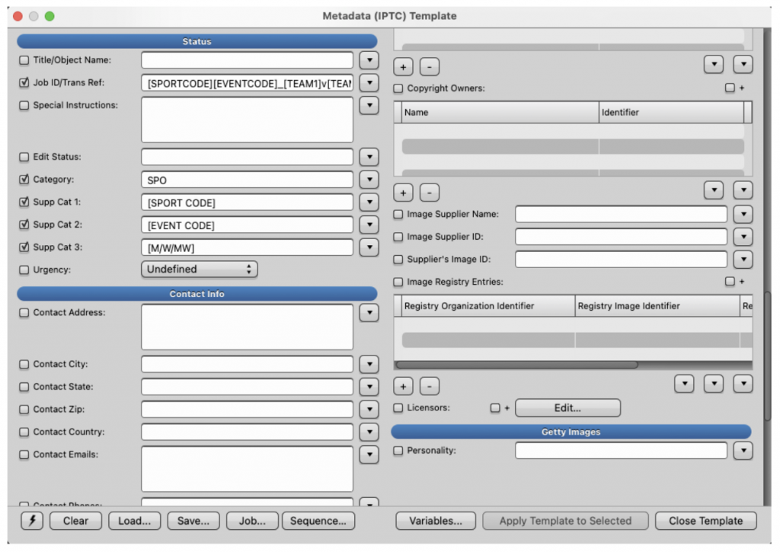Image resolution: width=780 pixels, height=552 pixels.
Task: Click the Identifier column header
Action: point(671,113)
